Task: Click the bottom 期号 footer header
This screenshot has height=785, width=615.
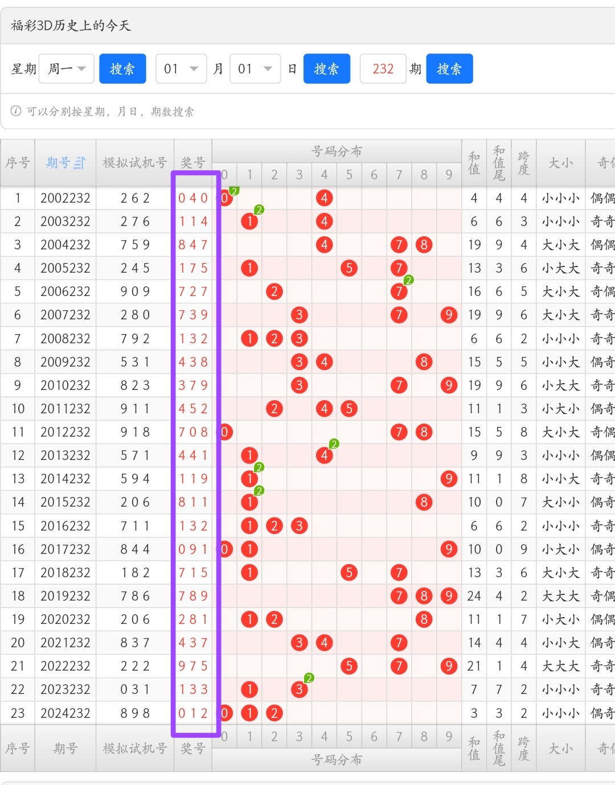Action: click(65, 749)
